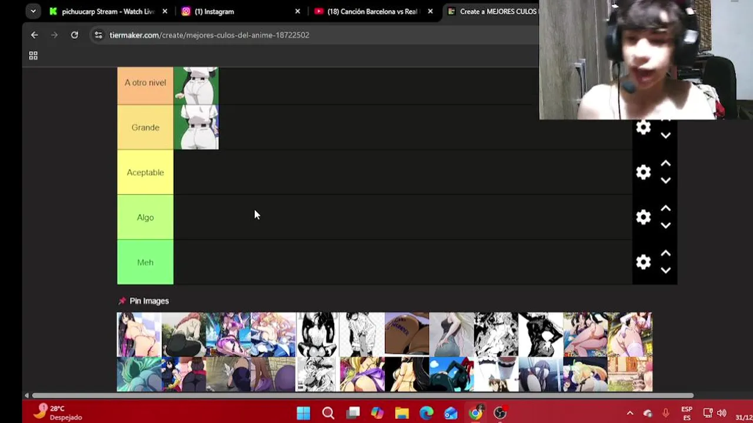Open the 28°C Despejado weather widget

[58, 412]
